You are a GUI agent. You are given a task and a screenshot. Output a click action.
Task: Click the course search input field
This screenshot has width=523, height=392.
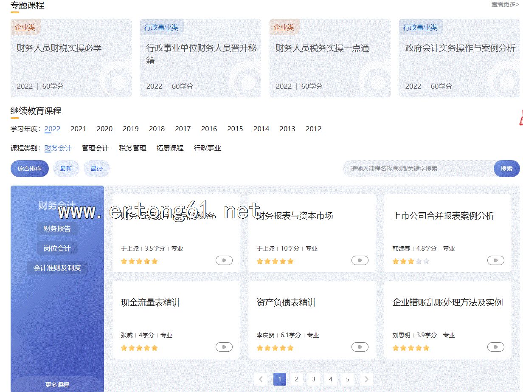tap(418, 169)
